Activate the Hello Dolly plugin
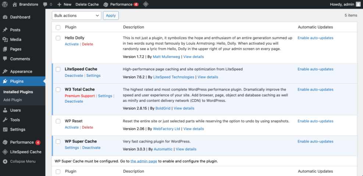Screen dimensions: 363x176 coord(72,44)
